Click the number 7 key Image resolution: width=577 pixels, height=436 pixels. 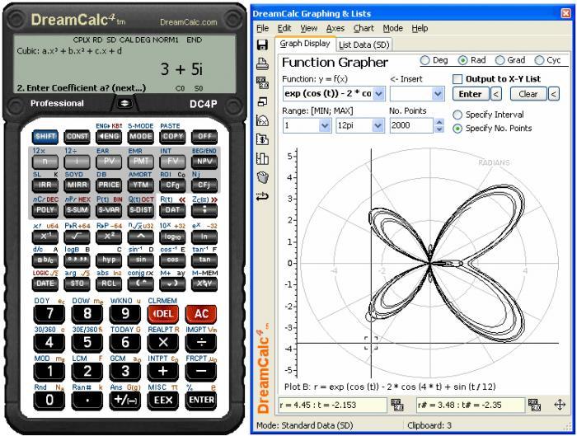[49, 314]
